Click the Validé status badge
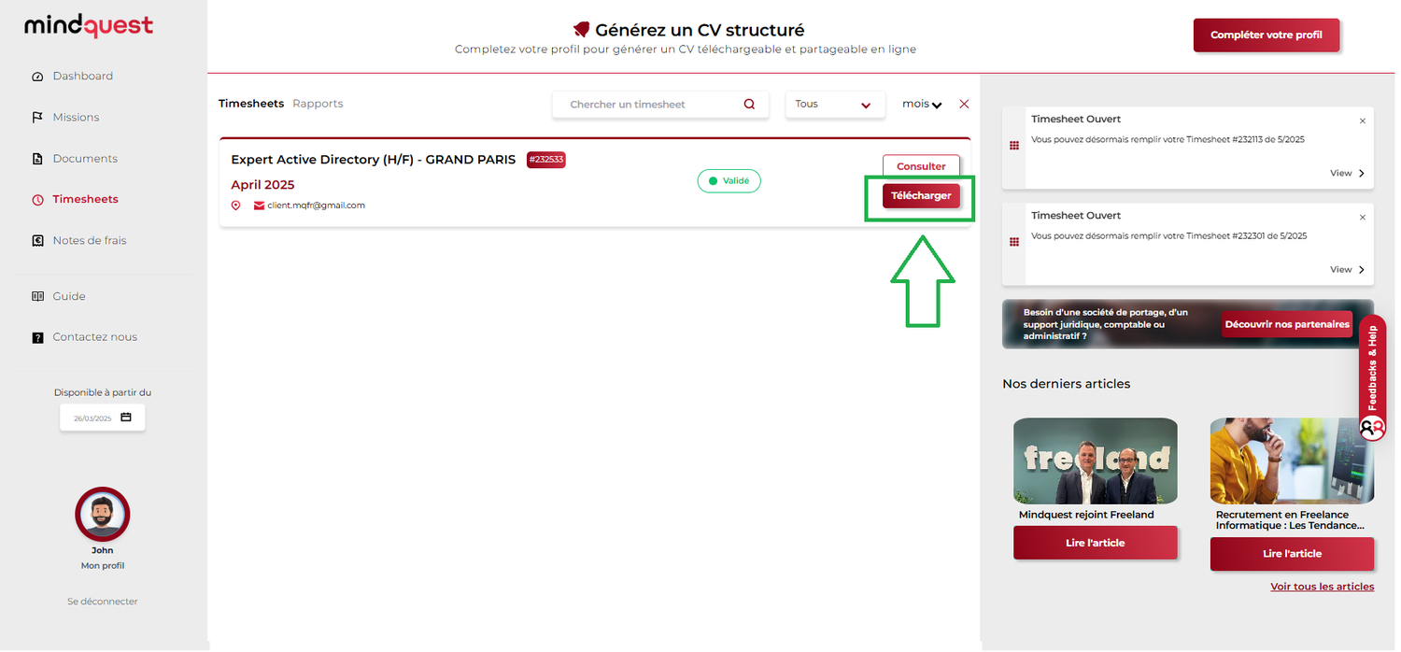1401x652 pixels. 729,181
